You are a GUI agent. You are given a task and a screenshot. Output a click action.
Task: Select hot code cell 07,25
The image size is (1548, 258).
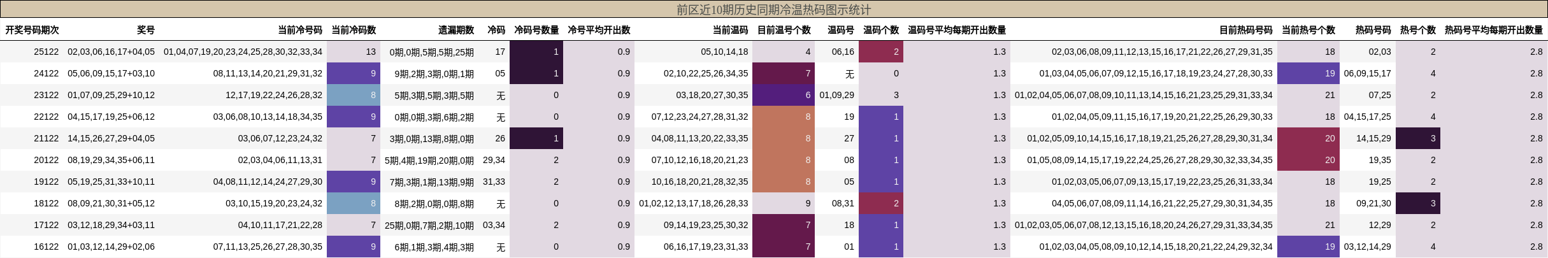click(x=1380, y=95)
